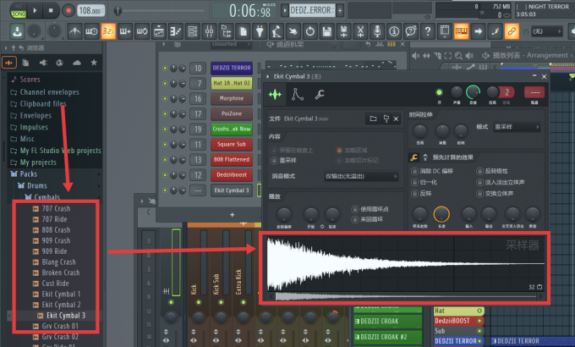Viewport: 575px width, 347px height.
Task: Select the 808 Flattened channel button
Action: (x=232, y=159)
